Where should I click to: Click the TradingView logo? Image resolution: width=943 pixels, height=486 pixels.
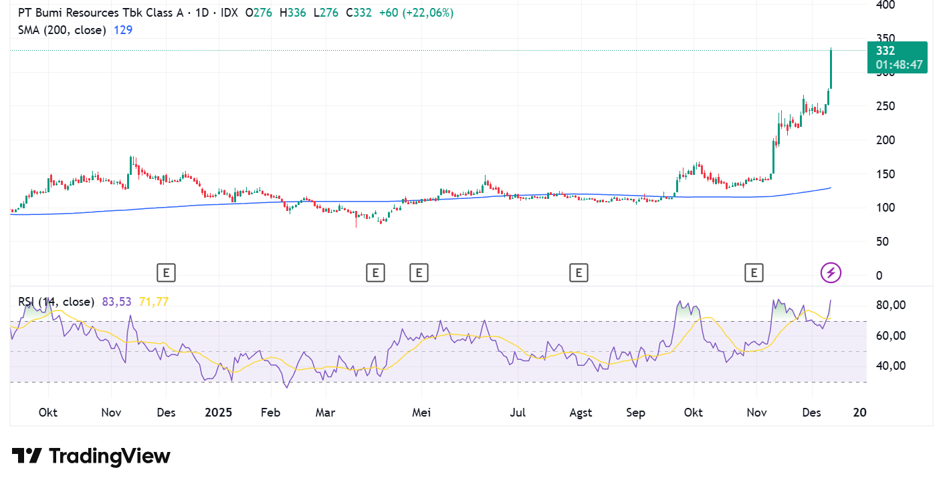click(x=91, y=457)
